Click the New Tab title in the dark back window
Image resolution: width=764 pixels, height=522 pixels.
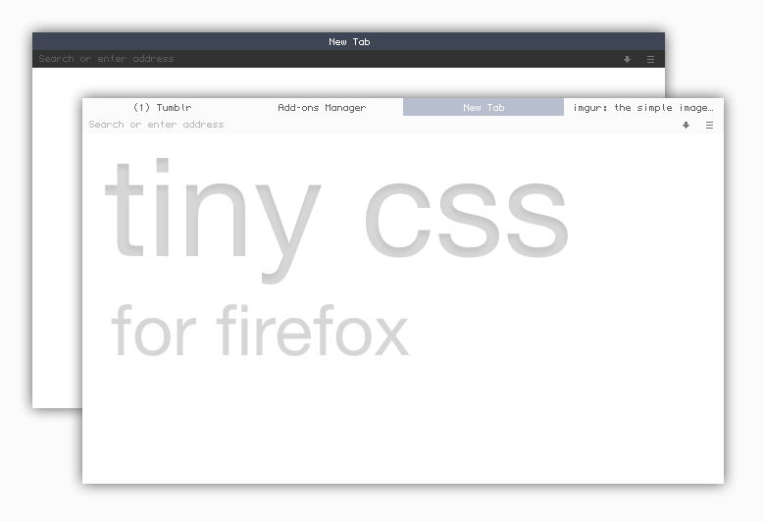(349, 42)
